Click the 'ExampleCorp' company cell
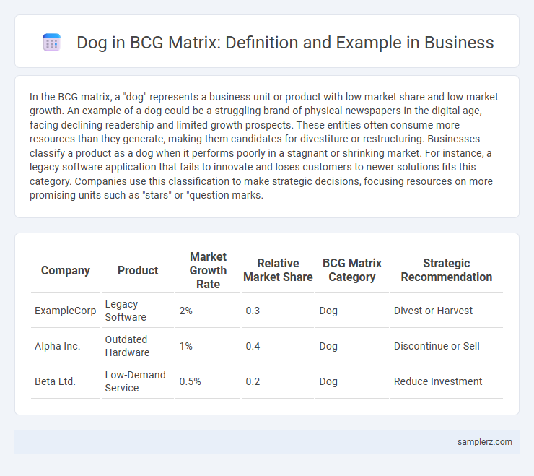 tap(66, 311)
